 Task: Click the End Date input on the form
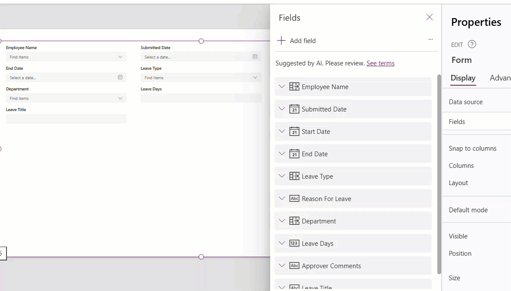(x=66, y=77)
